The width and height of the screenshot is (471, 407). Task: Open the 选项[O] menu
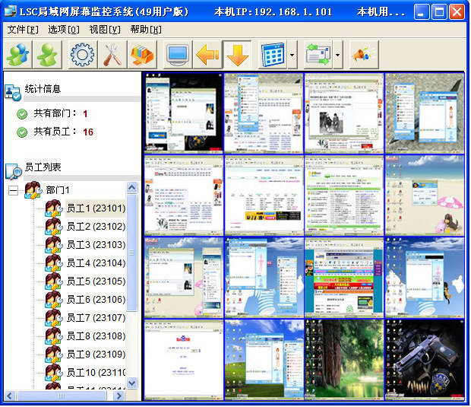pos(64,30)
